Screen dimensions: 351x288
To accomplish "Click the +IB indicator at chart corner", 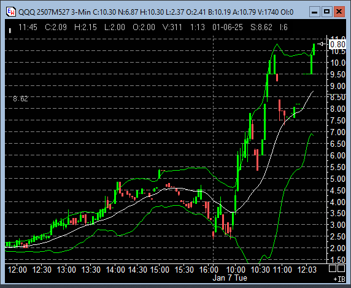I will pos(339,279).
